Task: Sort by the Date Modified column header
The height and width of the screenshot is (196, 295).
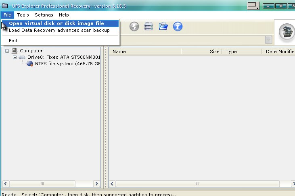Action: 278,52
